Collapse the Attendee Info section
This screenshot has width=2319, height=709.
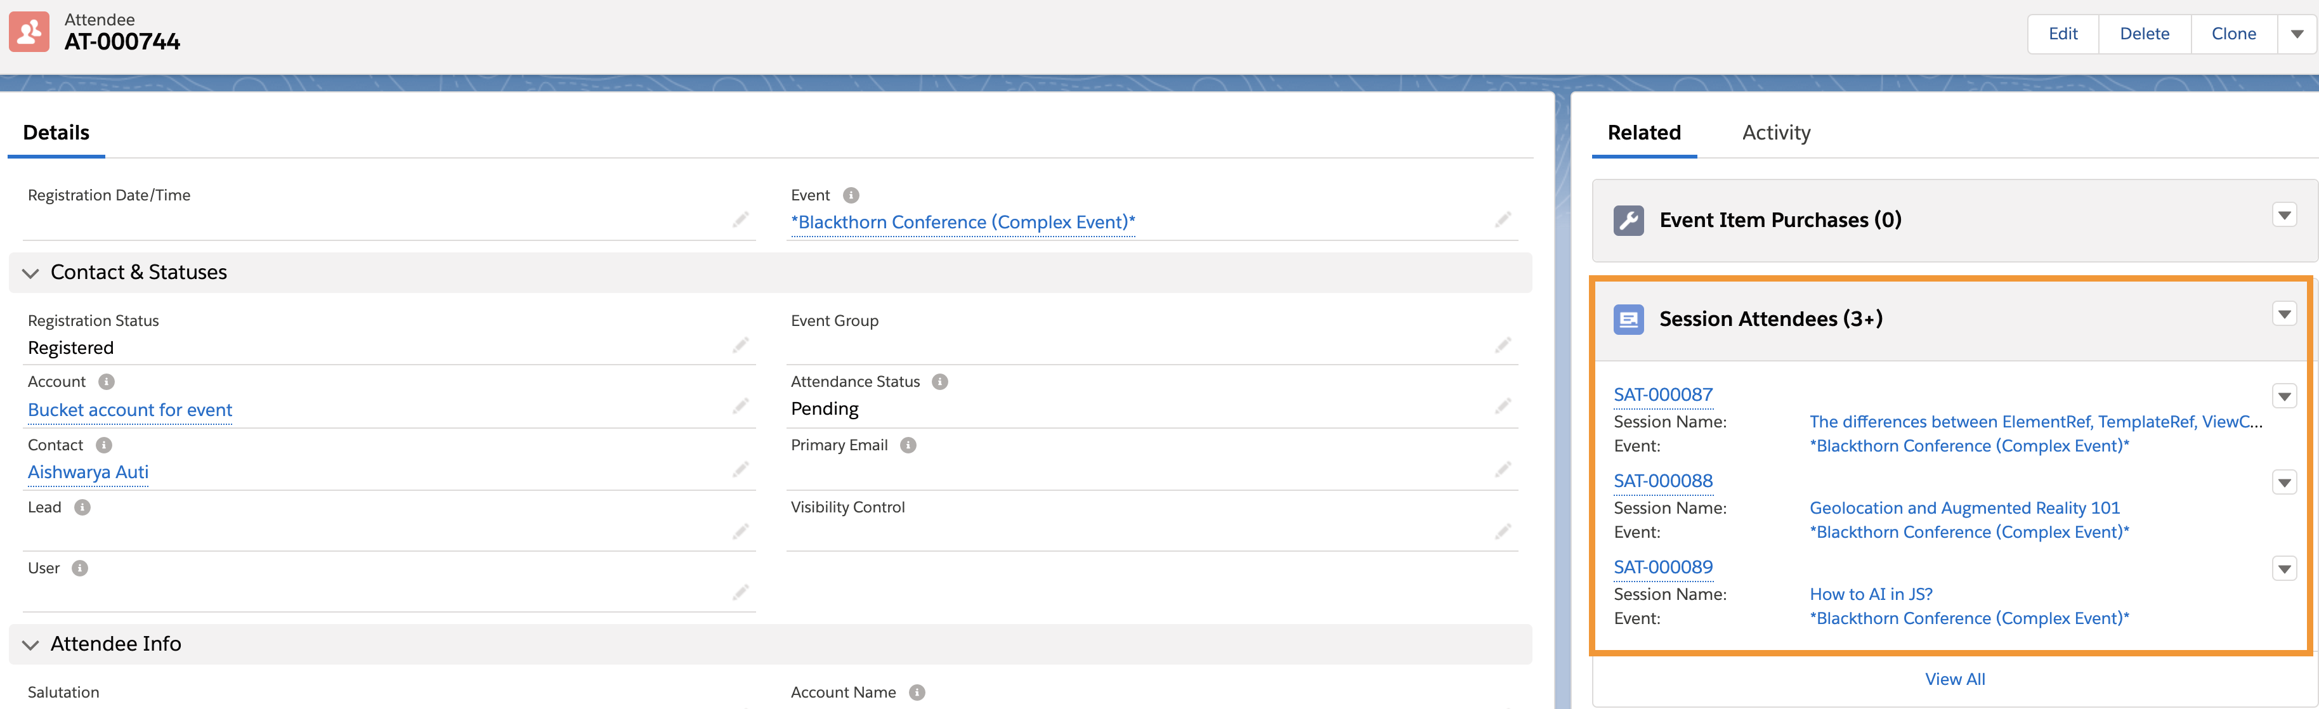click(30, 644)
